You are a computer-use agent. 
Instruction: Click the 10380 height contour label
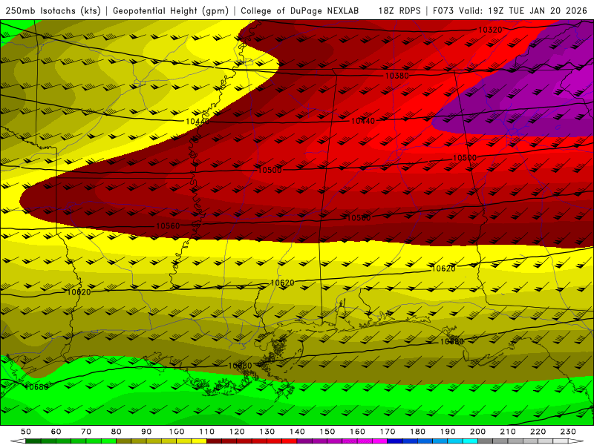point(397,76)
